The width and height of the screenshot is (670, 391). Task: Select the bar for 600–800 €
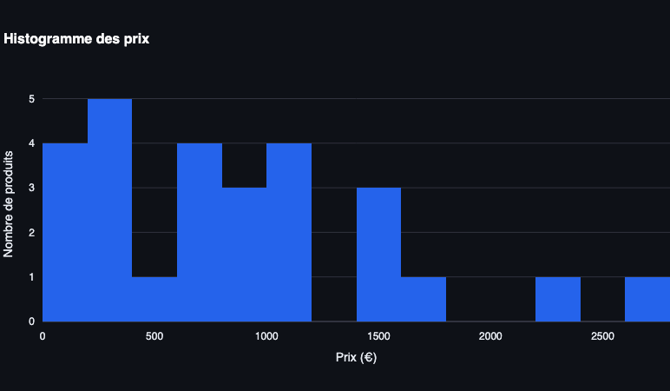200,232
